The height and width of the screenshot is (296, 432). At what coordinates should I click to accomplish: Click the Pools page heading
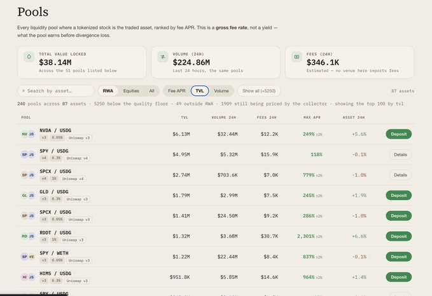pos(33,12)
